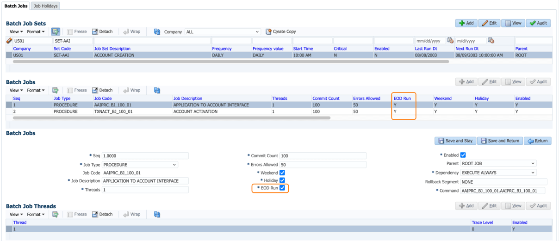This screenshot has width=559, height=241.
Task: Refresh the Batch Job Sets table
Action: [x=157, y=31]
